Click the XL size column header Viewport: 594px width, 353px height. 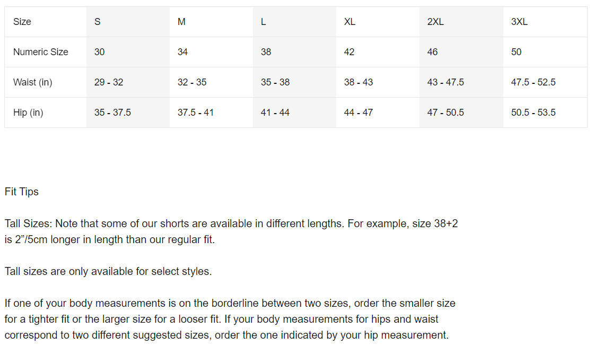[x=350, y=22]
